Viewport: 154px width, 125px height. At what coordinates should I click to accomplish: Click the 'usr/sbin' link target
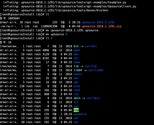(x=93, y=98)
